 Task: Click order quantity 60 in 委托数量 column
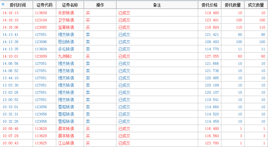240,57
